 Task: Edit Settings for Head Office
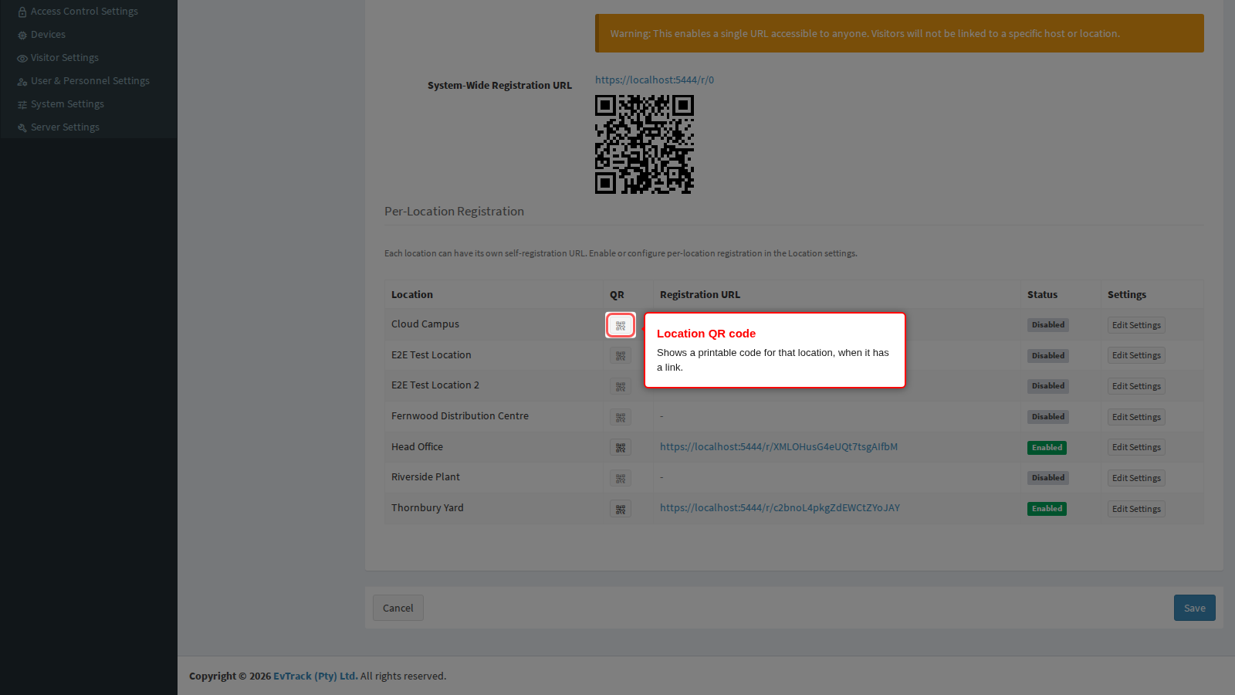tap(1136, 447)
